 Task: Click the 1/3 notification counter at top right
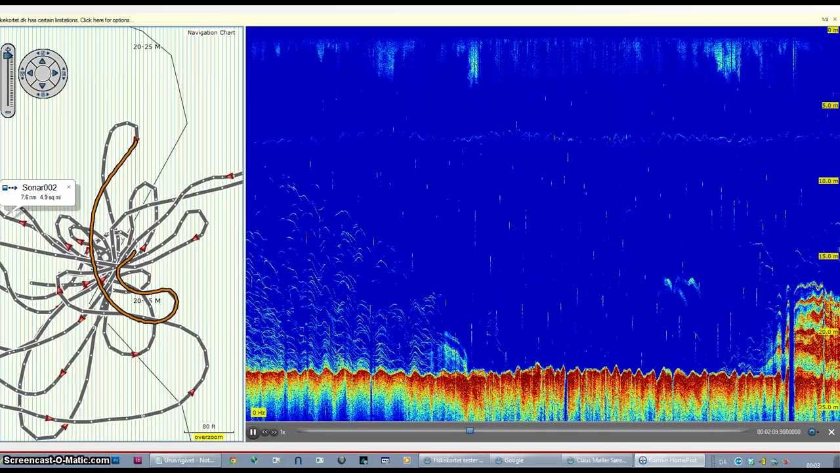tap(825, 20)
